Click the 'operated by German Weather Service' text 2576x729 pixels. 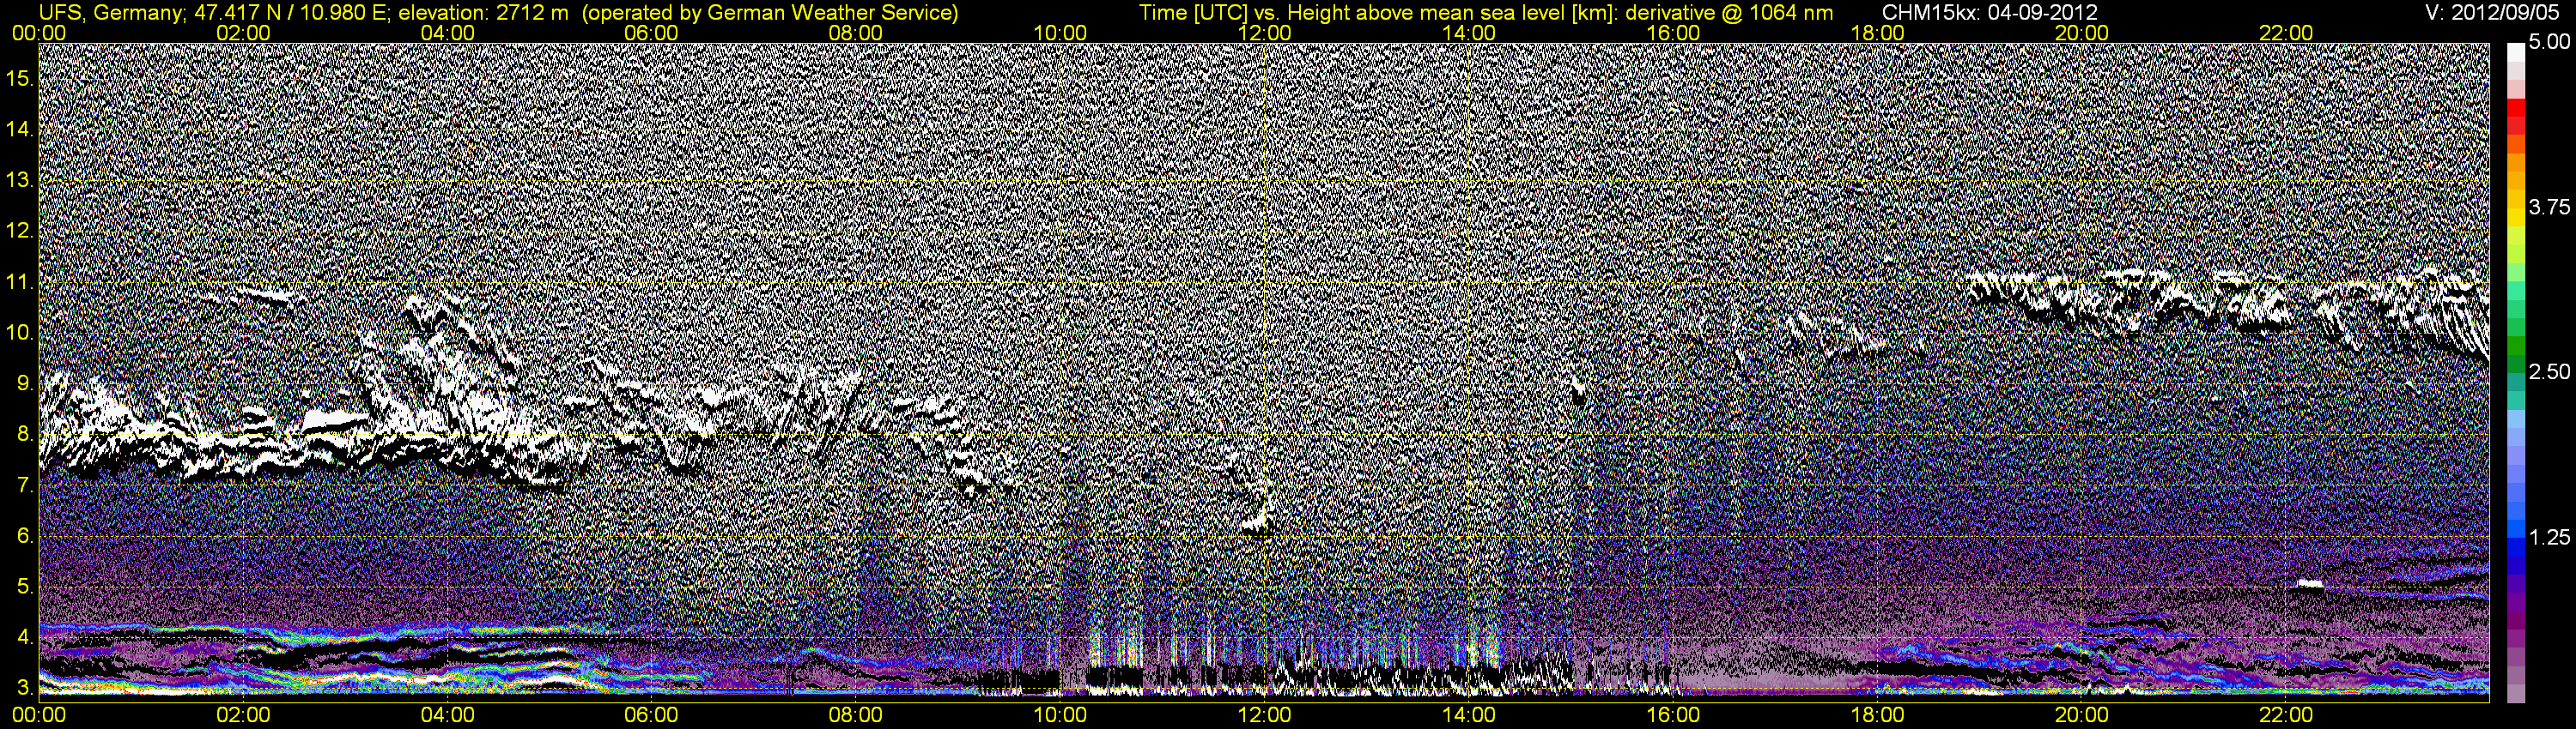tap(769, 12)
